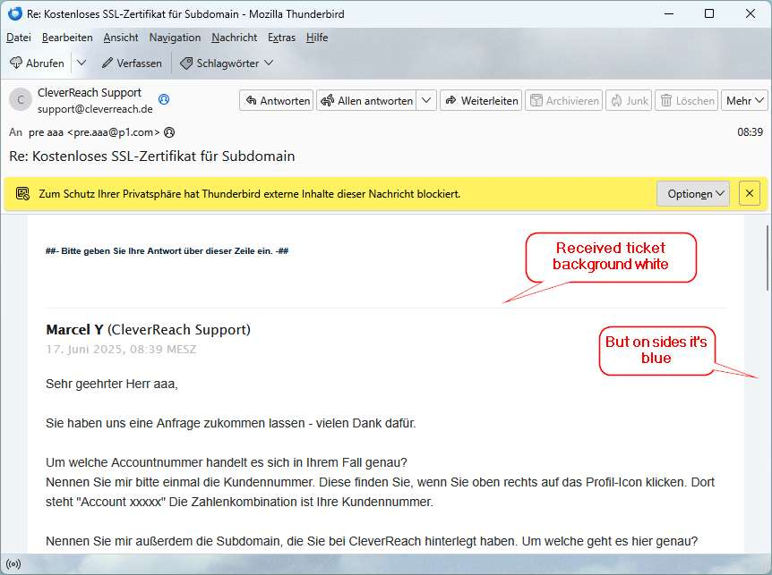Open the Nachricht menu
The width and height of the screenshot is (772, 575).
(x=235, y=38)
